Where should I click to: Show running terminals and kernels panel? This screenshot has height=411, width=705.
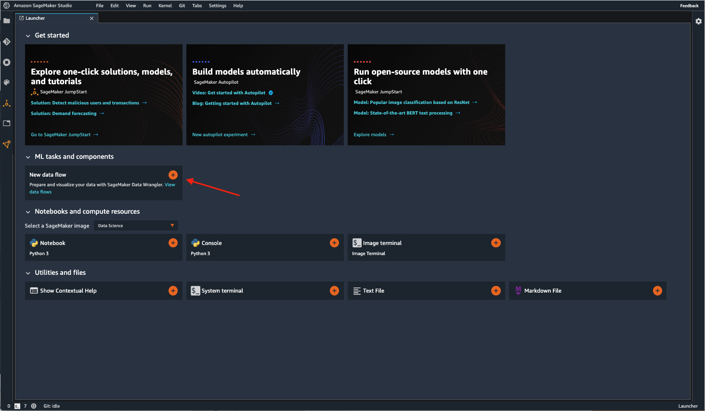coord(7,63)
